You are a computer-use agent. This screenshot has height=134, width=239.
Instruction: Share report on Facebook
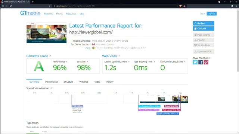(201, 62)
